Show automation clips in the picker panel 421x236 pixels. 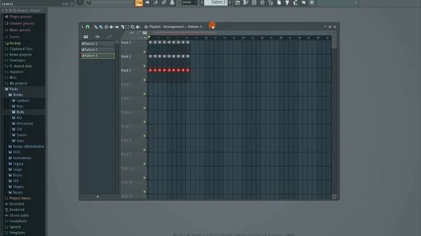click(109, 37)
